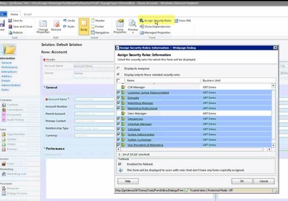Click Assign Security Roles in ribbon

point(155,21)
